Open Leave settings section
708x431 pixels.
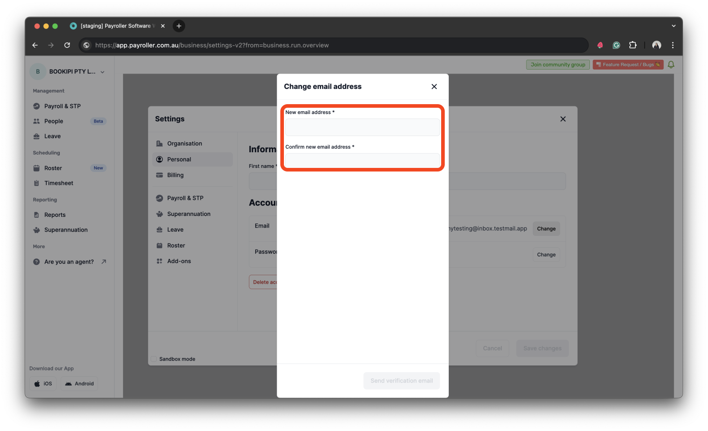point(193,230)
